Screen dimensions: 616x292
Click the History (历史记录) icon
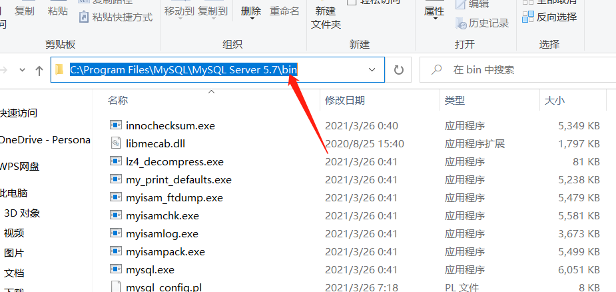point(461,23)
